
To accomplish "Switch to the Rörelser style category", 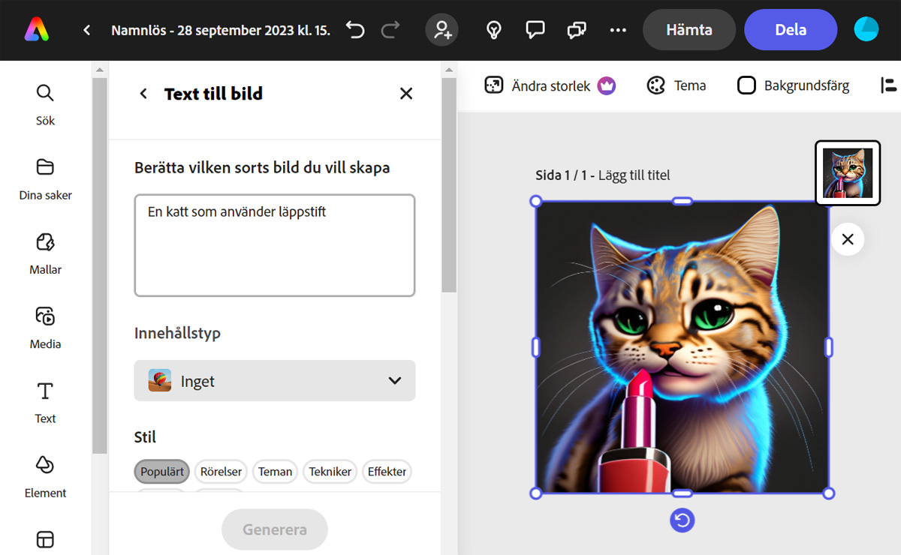I will pyautogui.click(x=220, y=471).
